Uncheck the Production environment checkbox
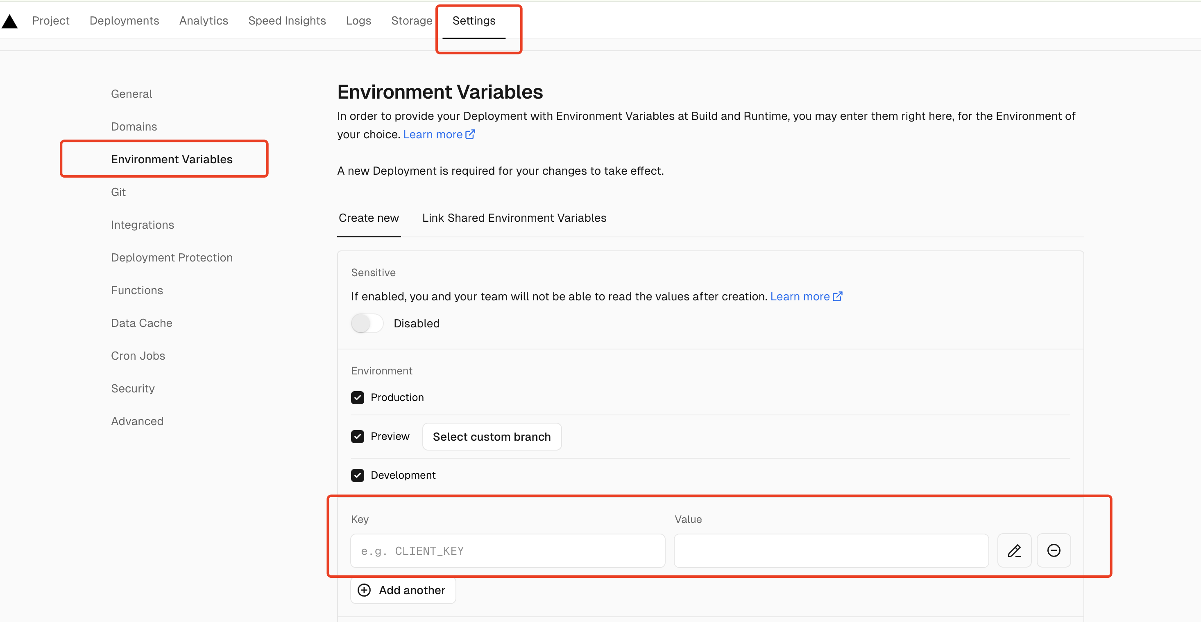The width and height of the screenshot is (1201, 622). click(358, 397)
